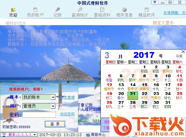Image resolution: width=186 pixels, height=137 pixels.
Task: Select March 1 初四 in calendar
Action: [144, 69]
